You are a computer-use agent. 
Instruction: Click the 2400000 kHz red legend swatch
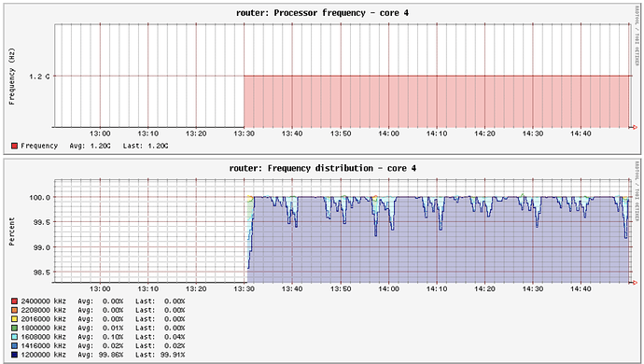click(x=14, y=301)
